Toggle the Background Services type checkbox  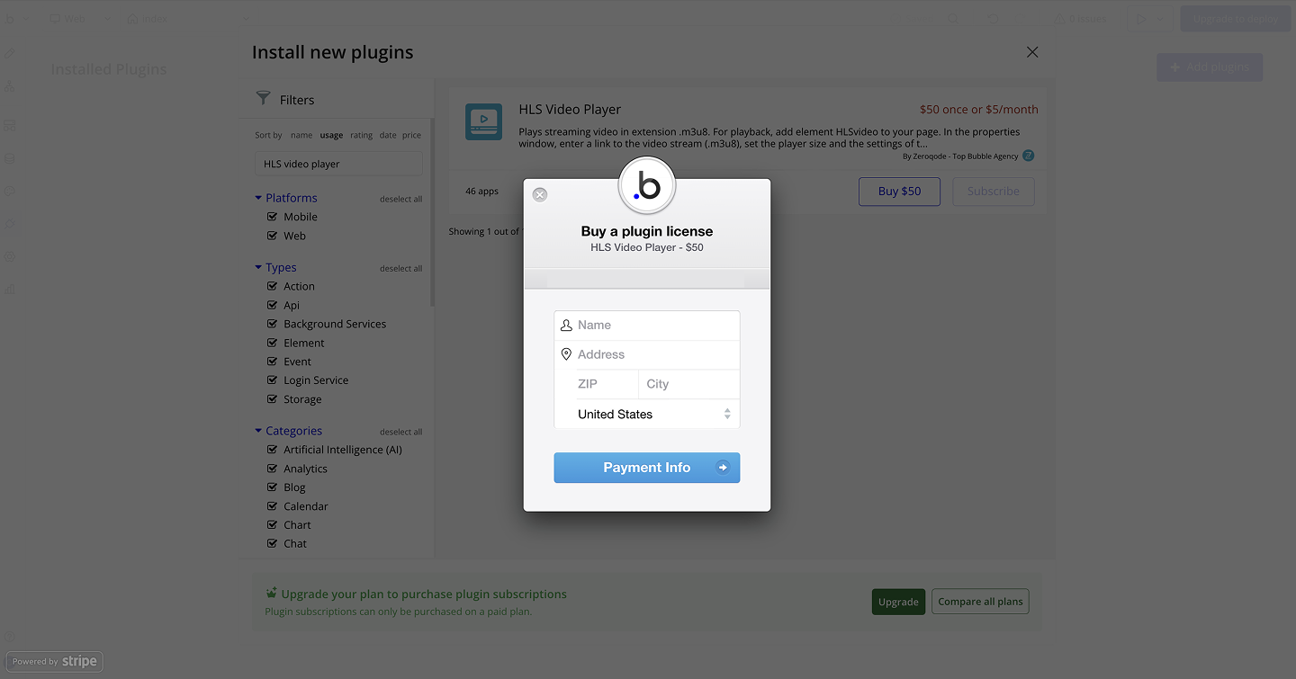coord(273,324)
